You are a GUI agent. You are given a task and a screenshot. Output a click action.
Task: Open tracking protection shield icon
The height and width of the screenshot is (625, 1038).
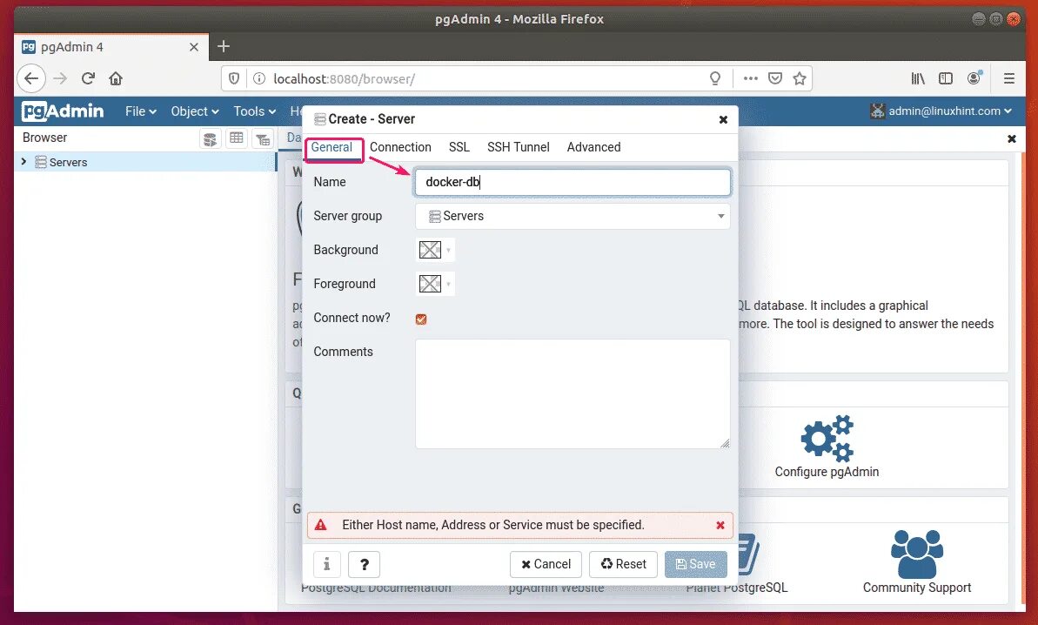point(234,79)
